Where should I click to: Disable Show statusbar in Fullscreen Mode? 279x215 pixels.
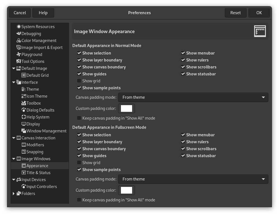pyautogui.click(x=183, y=156)
